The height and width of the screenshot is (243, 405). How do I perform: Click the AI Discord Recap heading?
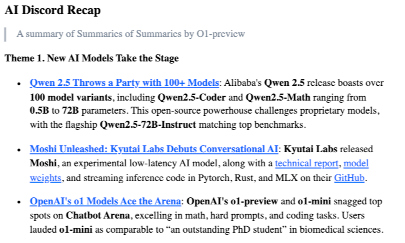click(x=53, y=11)
